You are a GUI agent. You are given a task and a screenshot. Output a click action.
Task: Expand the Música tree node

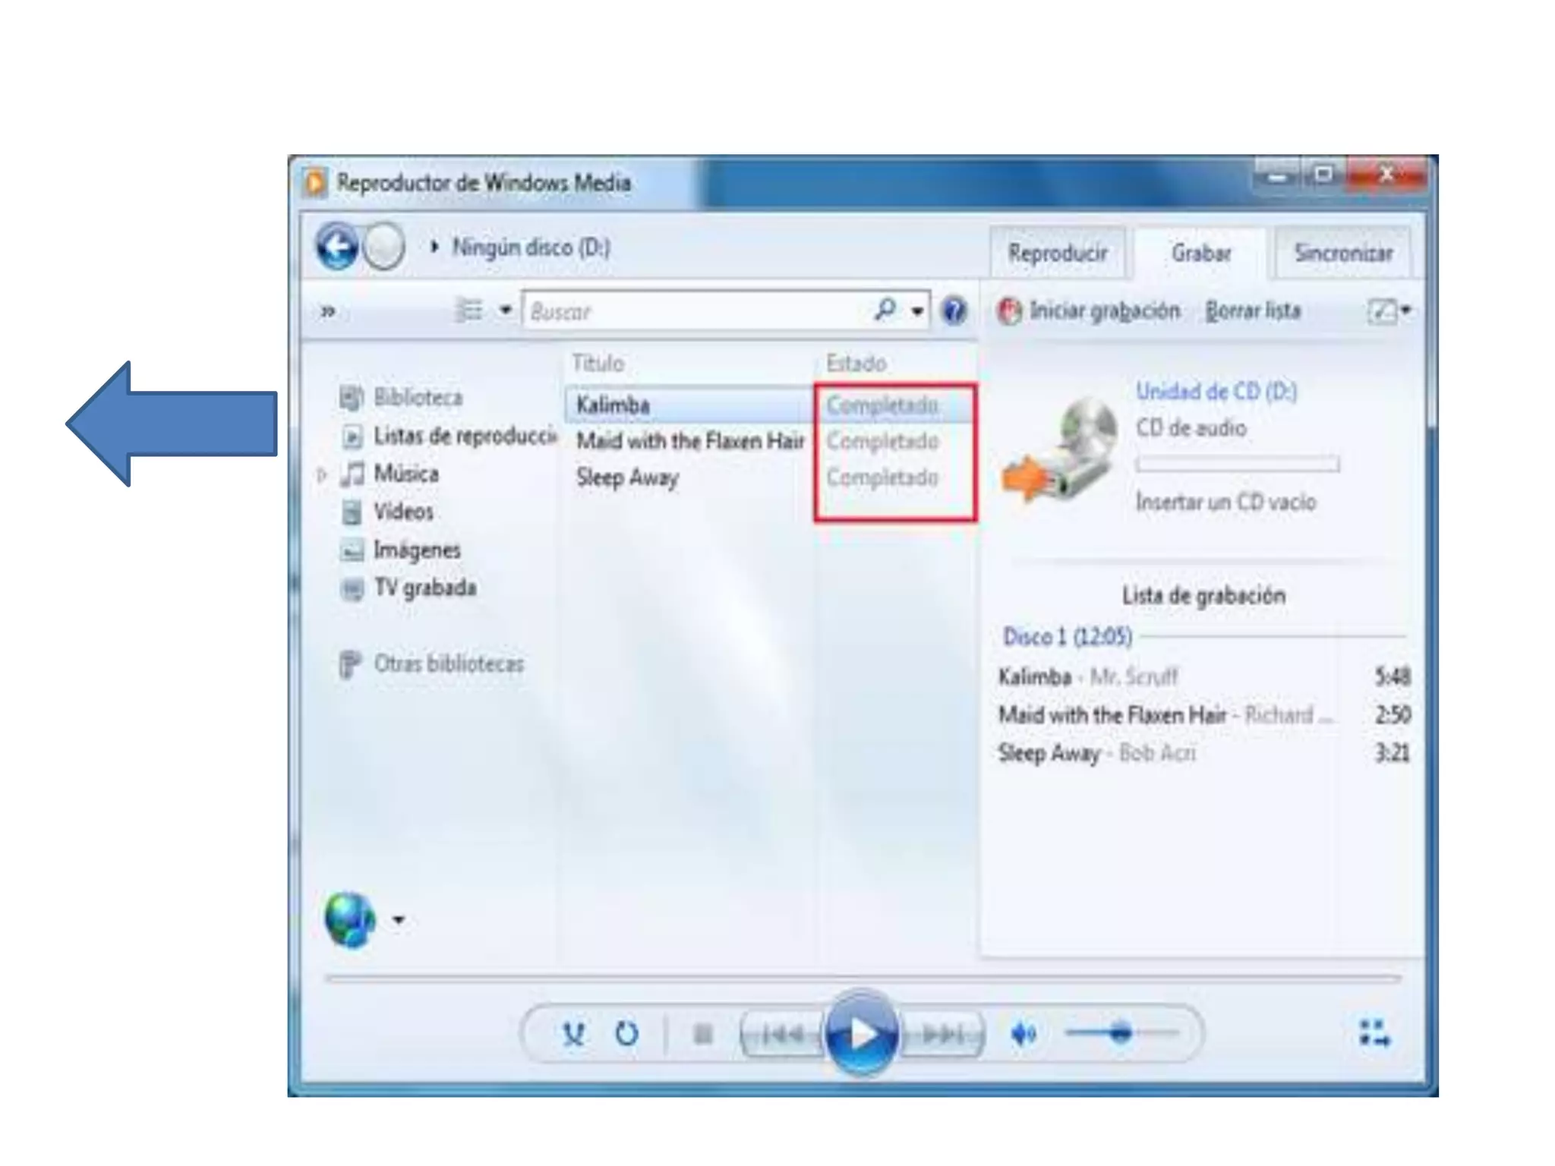click(322, 475)
